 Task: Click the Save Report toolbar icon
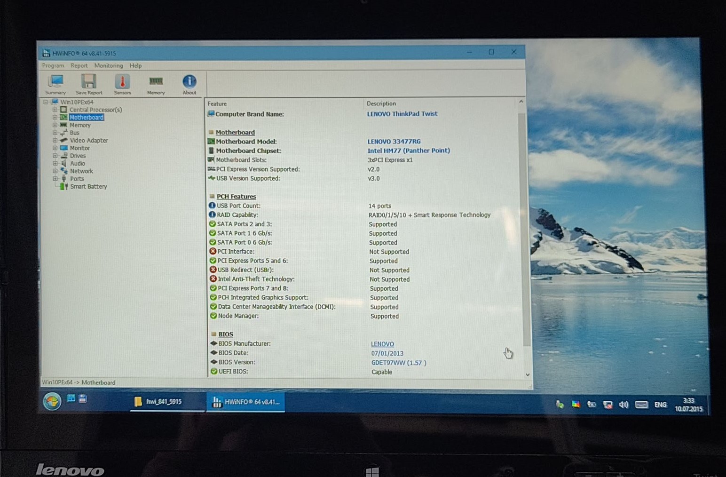(89, 85)
